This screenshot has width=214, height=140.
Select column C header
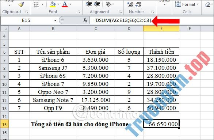pos(96,29)
